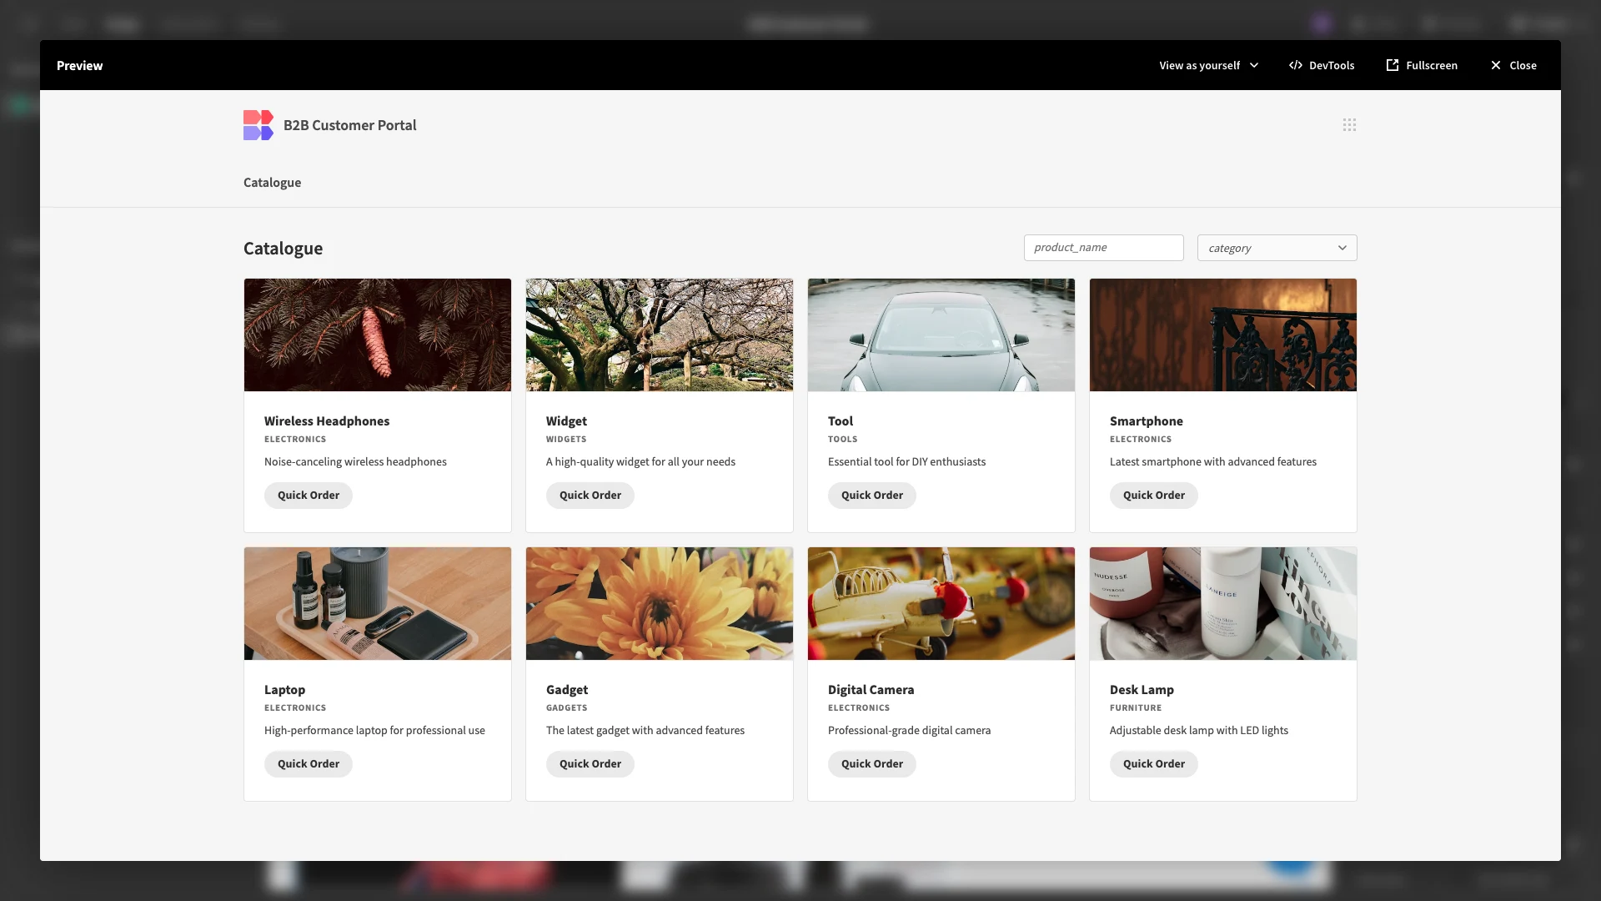Quick Order the Tool product

pos(872,496)
